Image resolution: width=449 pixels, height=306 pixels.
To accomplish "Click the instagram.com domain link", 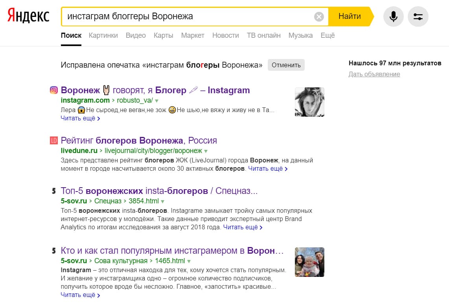I will click(x=85, y=100).
